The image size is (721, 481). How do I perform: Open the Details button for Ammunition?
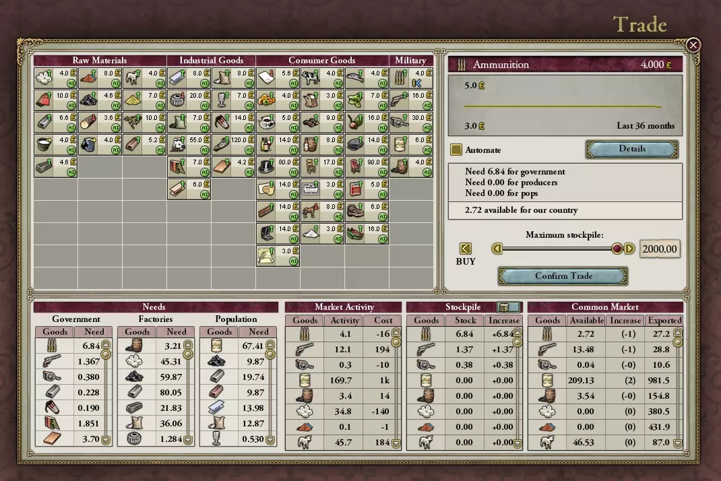[x=632, y=149]
